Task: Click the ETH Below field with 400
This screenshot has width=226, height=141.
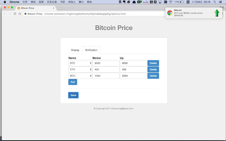Action: pos(106,69)
